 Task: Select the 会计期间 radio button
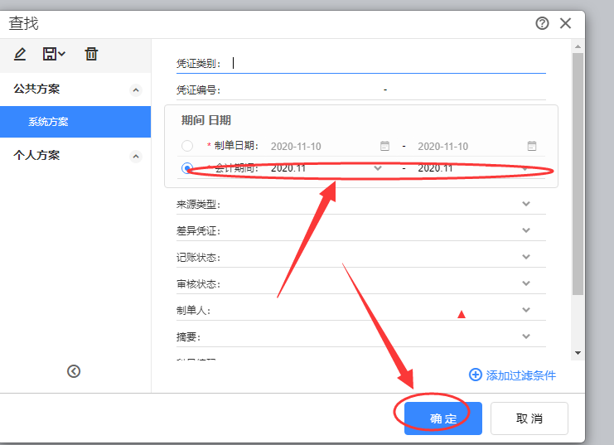[x=187, y=168]
